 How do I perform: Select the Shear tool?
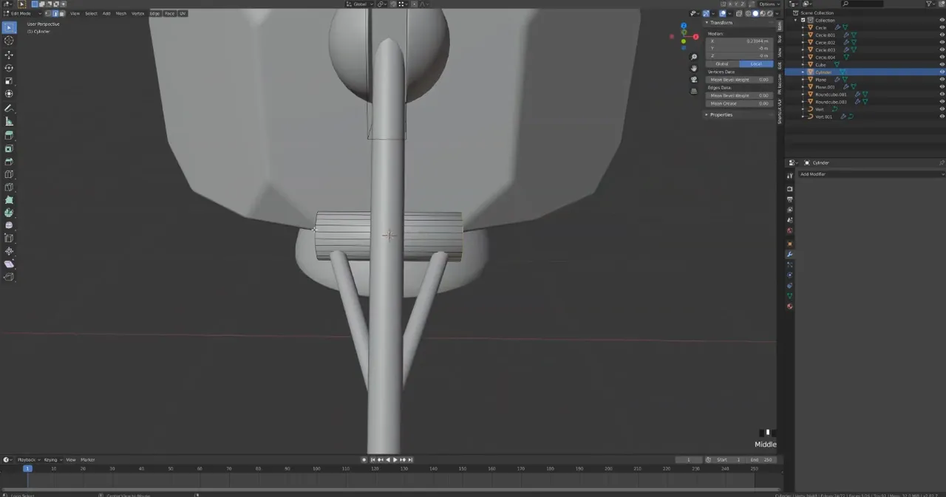[9, 264]
